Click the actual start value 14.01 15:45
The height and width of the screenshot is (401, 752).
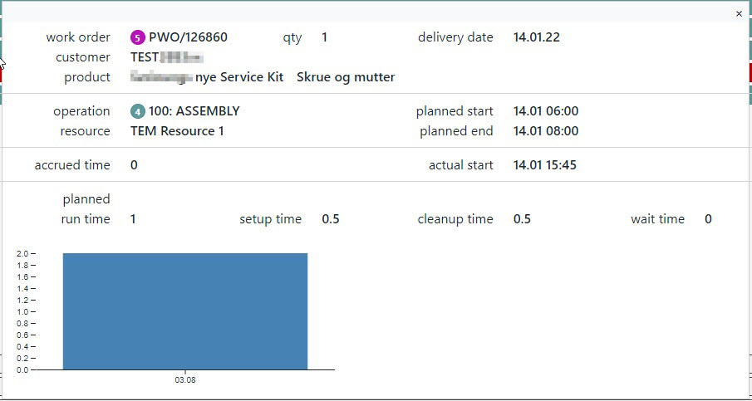click(545, 165)
